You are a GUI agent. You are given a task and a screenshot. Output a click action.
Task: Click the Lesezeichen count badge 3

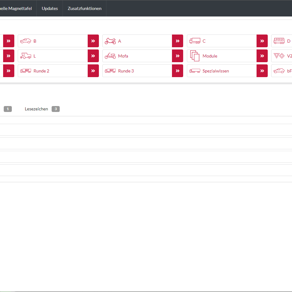click(x=56, y=109)
